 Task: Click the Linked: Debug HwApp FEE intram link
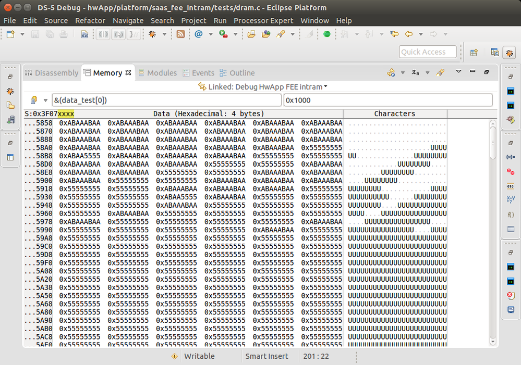pos(262,86)
